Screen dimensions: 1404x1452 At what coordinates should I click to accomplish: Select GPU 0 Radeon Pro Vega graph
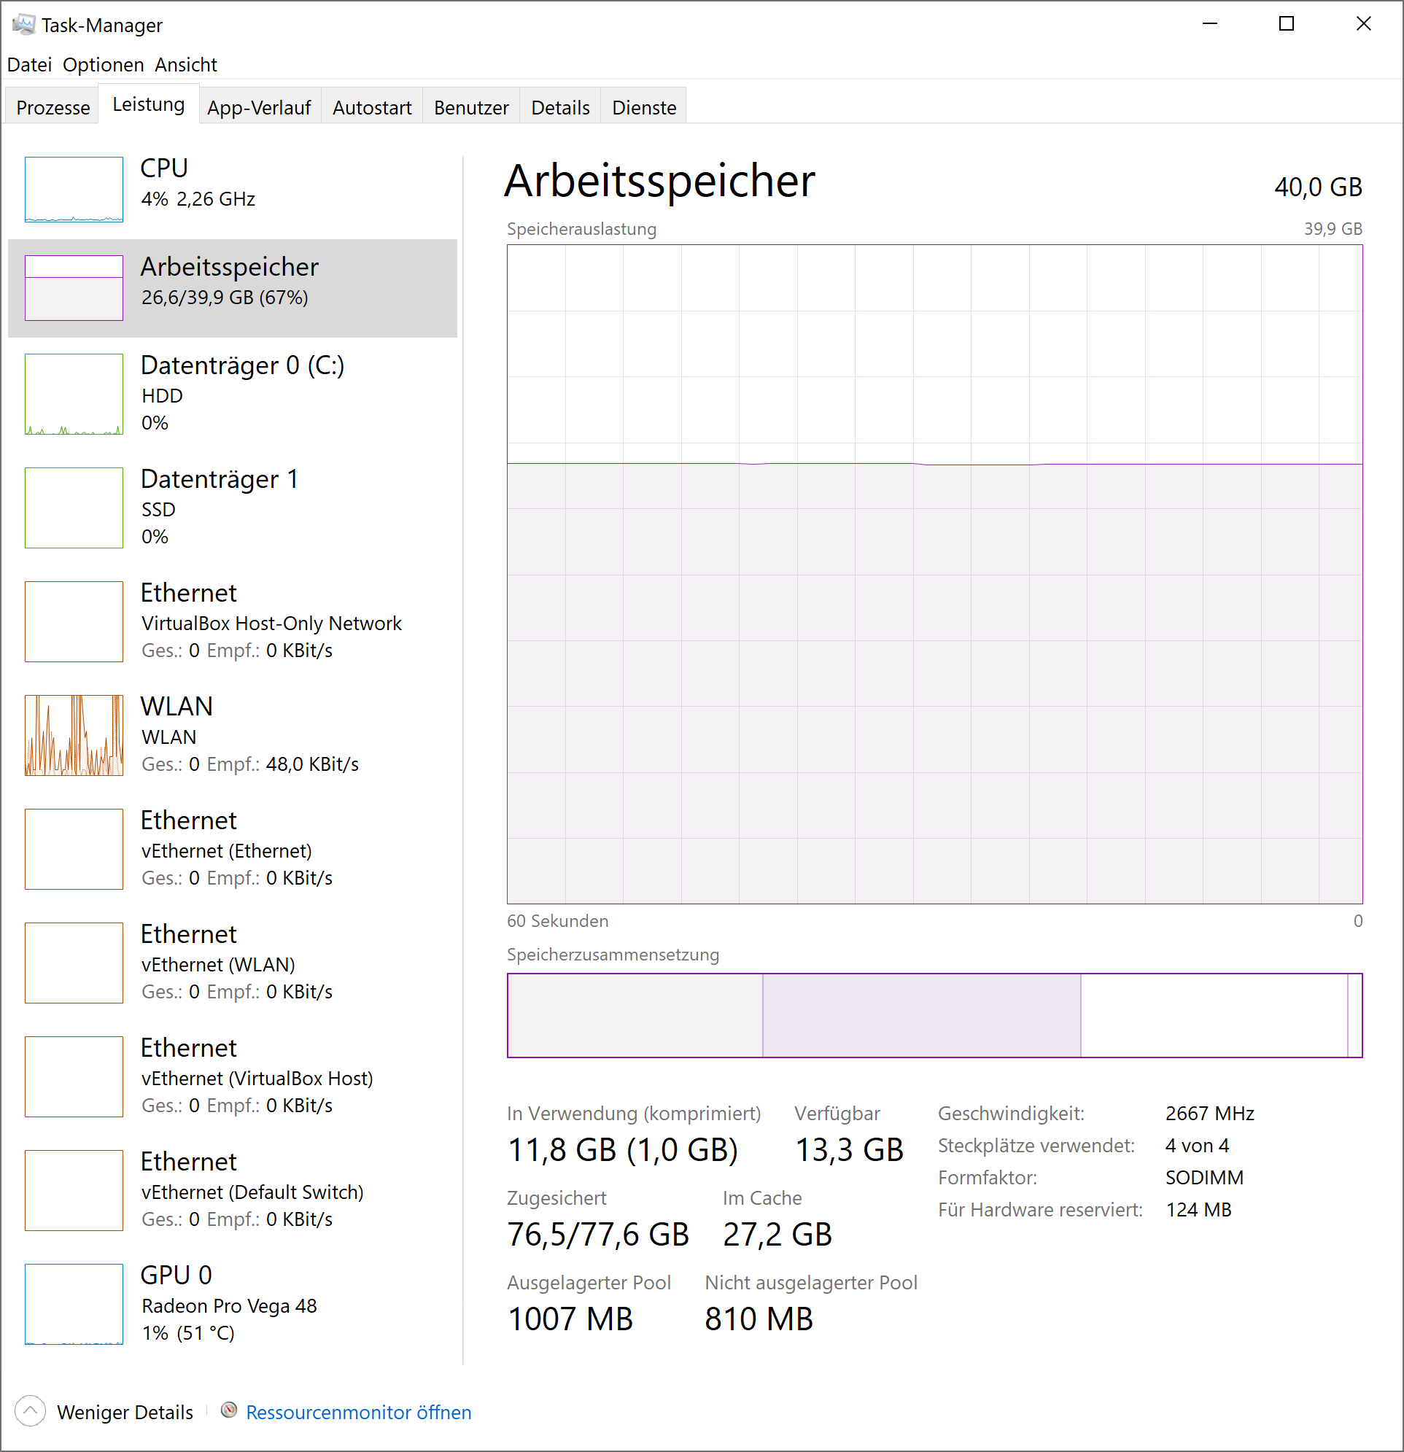click(74, 1303)
